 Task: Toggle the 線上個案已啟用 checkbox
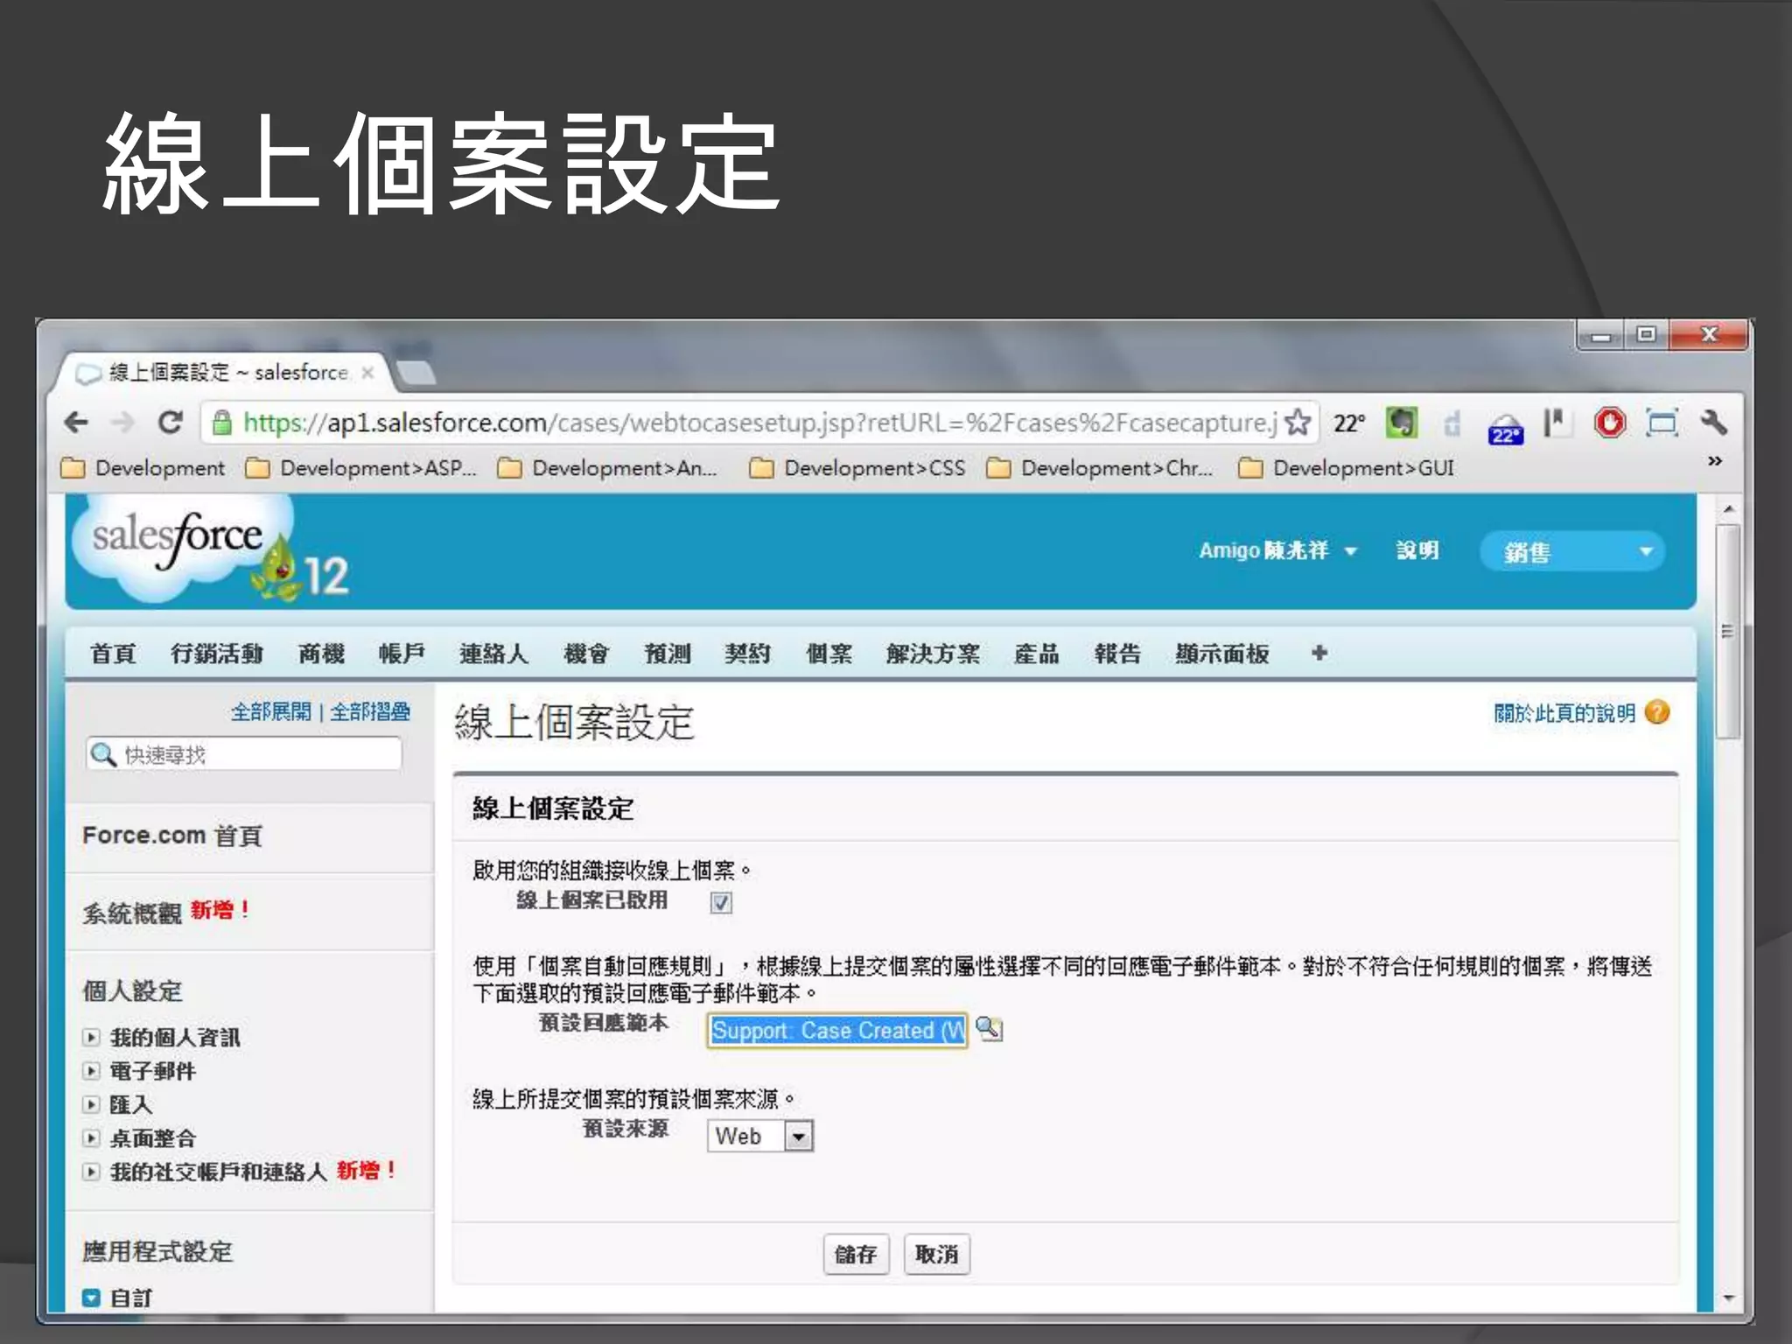[x=721, y=902]
